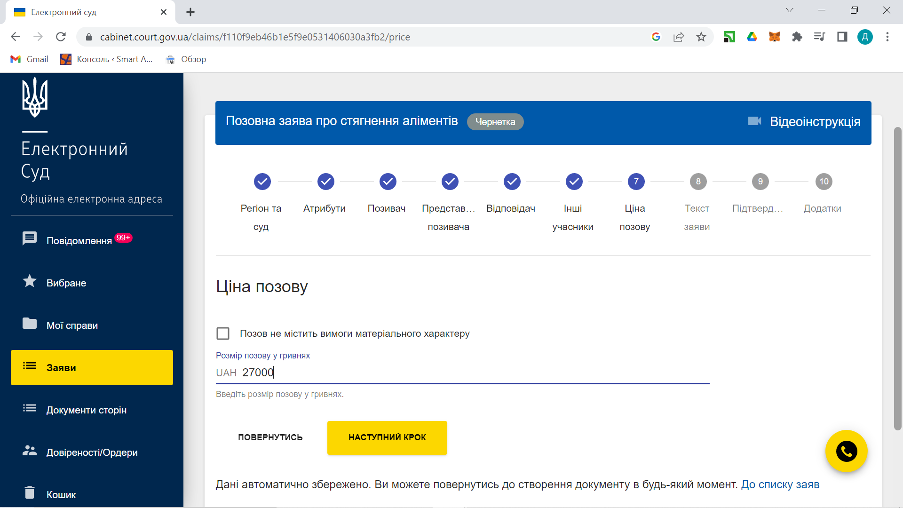Open Chrome three-dot menu

click(x=887, y=37)
